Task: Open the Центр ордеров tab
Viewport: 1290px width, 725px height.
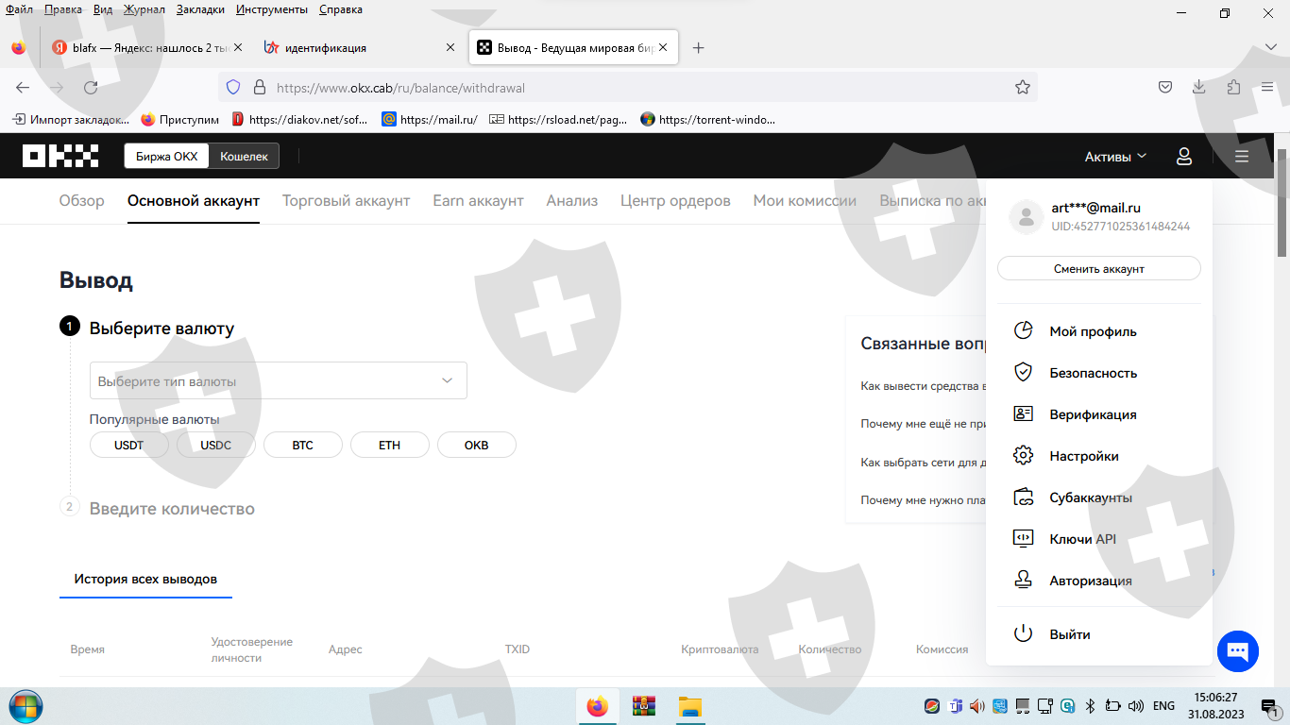Action: tap(675, 200)
